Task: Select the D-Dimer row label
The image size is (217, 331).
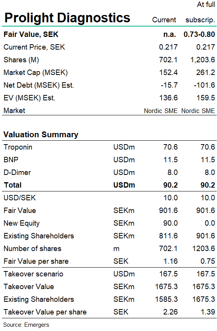Action: click(x=17, y=172)
